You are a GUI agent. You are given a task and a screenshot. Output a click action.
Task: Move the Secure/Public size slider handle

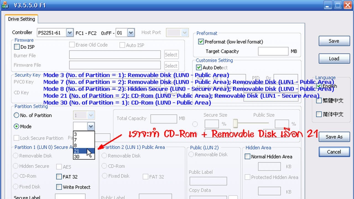click(x=235, y=123)
